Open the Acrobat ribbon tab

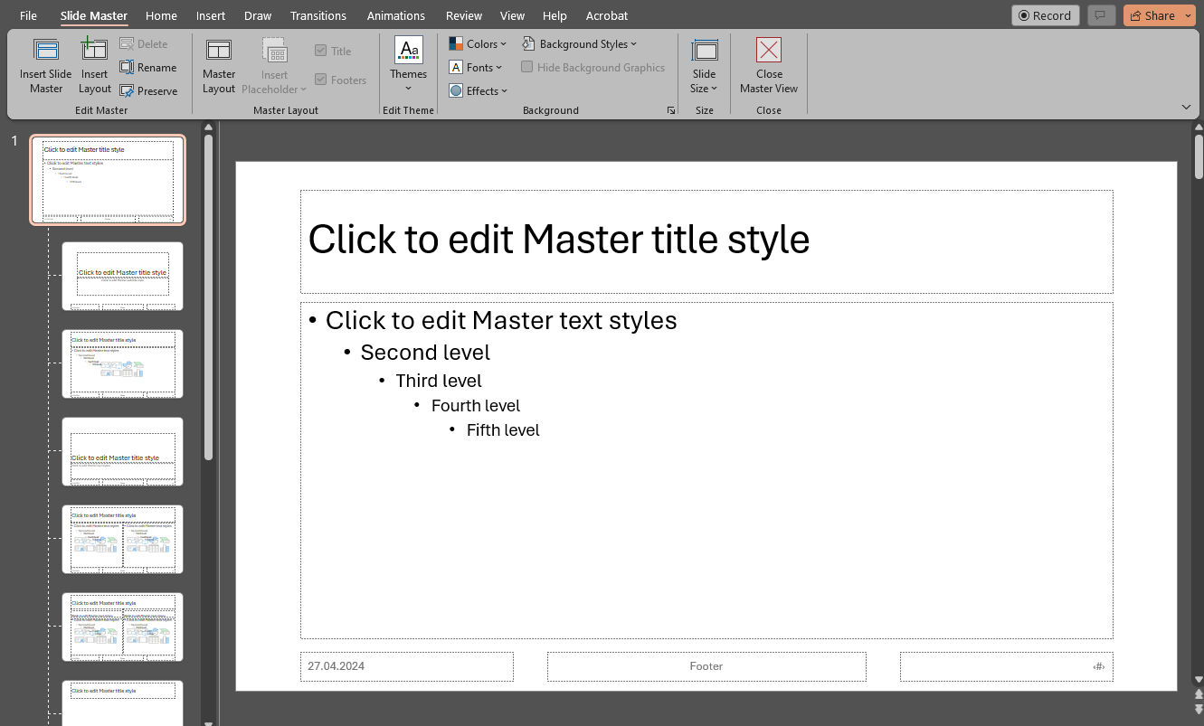click(x=606, y=15)
